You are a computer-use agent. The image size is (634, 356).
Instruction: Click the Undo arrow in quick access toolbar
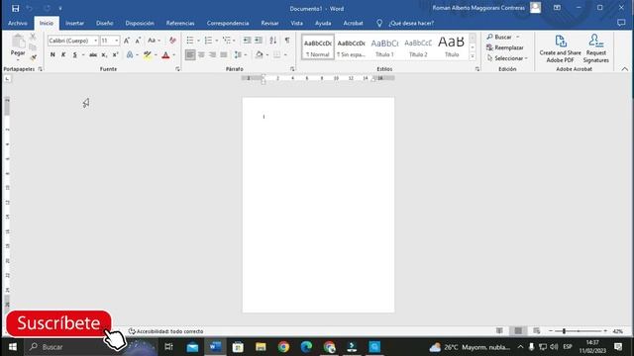(x=30, y=8)
